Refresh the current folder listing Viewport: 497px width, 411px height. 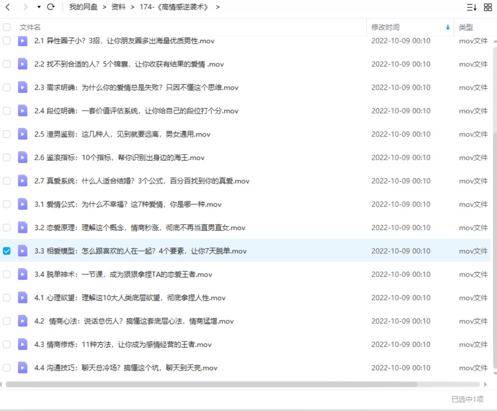(51, 7)
